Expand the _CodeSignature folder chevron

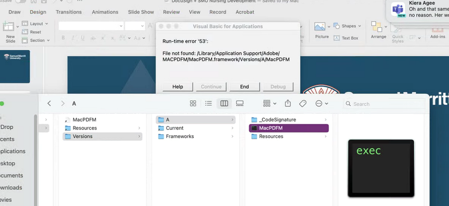point(325,120)
